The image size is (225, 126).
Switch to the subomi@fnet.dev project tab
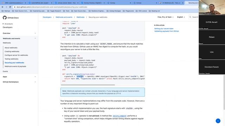tap(40, 3)
